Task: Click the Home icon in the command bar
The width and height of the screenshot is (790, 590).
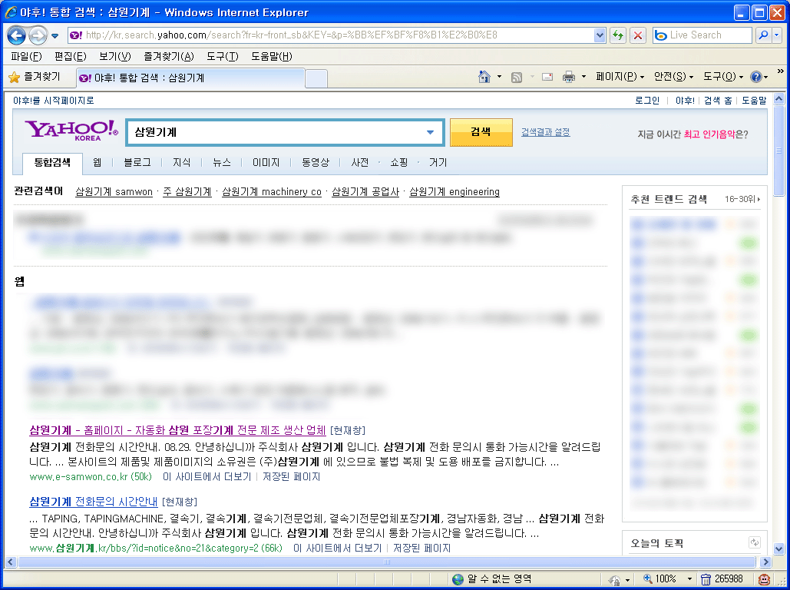Action: 484,77
